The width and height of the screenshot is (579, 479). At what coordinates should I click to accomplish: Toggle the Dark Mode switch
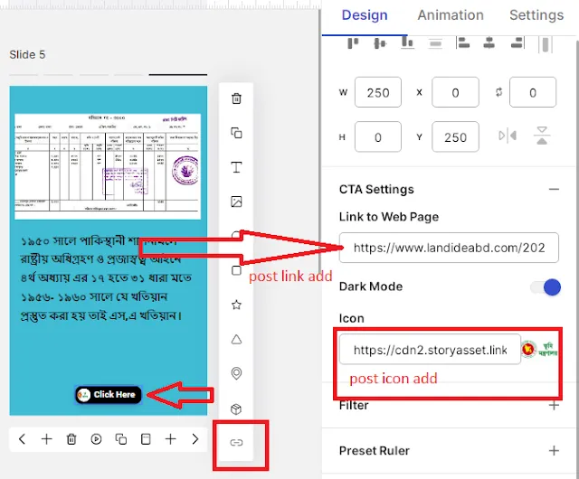[x=546, y=287]
